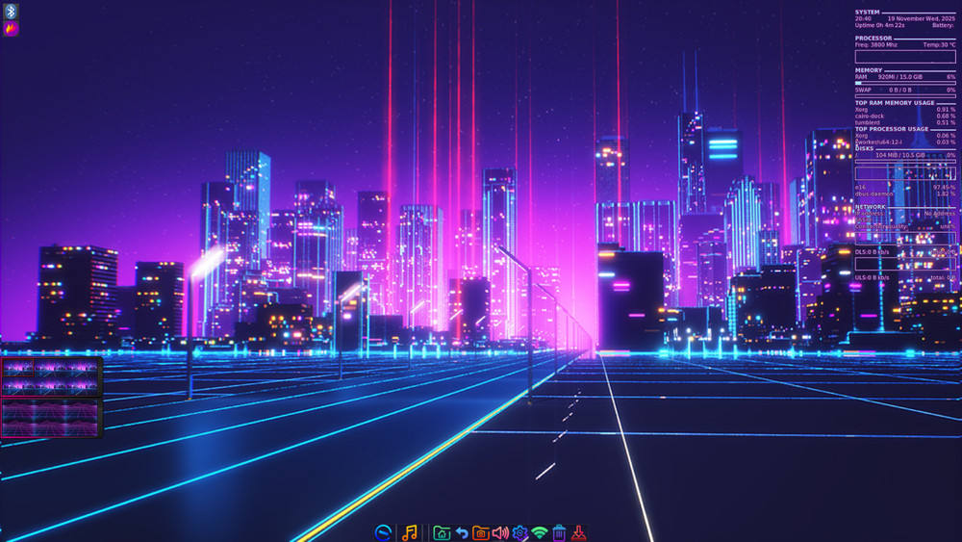Switch to the bottom-middle desktop in upper pager
962x542 pixels.
50,385
